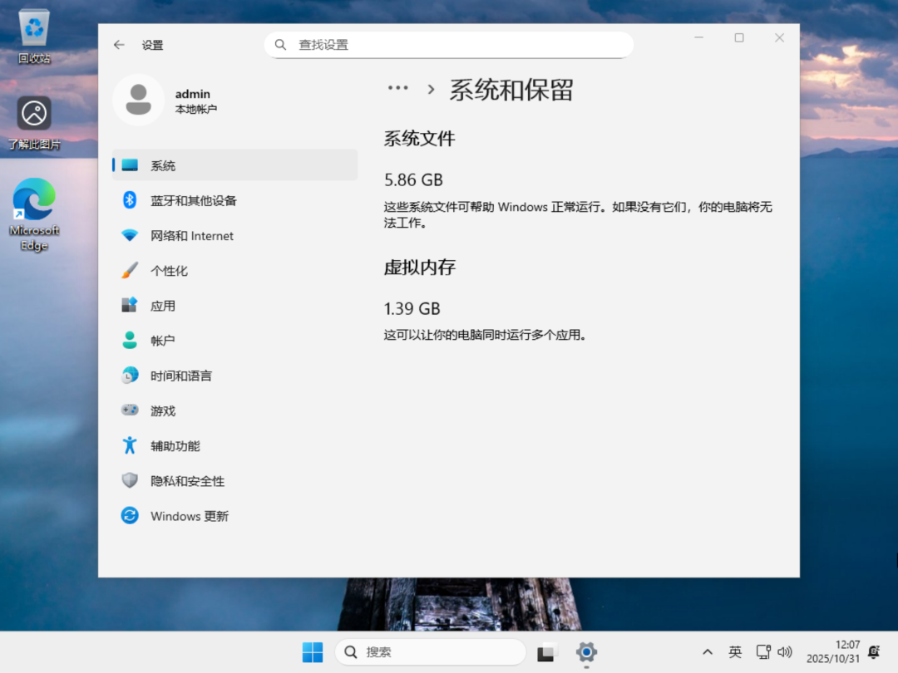Launch the Microsoft Edge desktop shortcut
Screen dimensions: 898x673
(x=34, y=214)
